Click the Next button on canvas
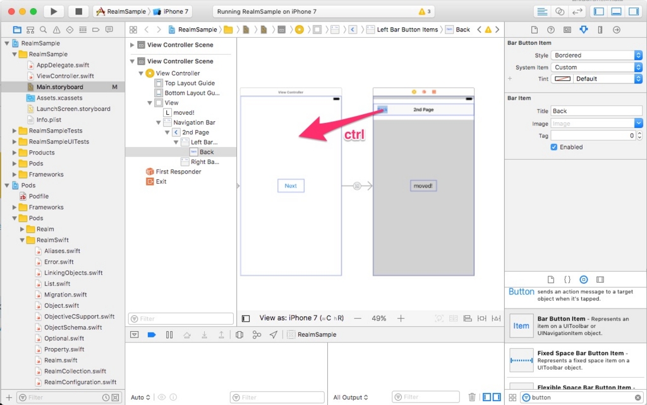Image resolution: width=647 pixels, height=405 pixels. 291,186
